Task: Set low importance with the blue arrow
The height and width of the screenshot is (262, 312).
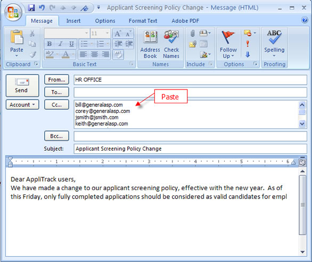Action: pyautogui.click(x=248, y=54)
